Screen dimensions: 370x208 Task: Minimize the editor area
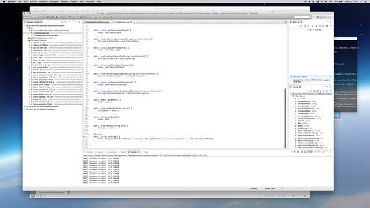point(282,21)
